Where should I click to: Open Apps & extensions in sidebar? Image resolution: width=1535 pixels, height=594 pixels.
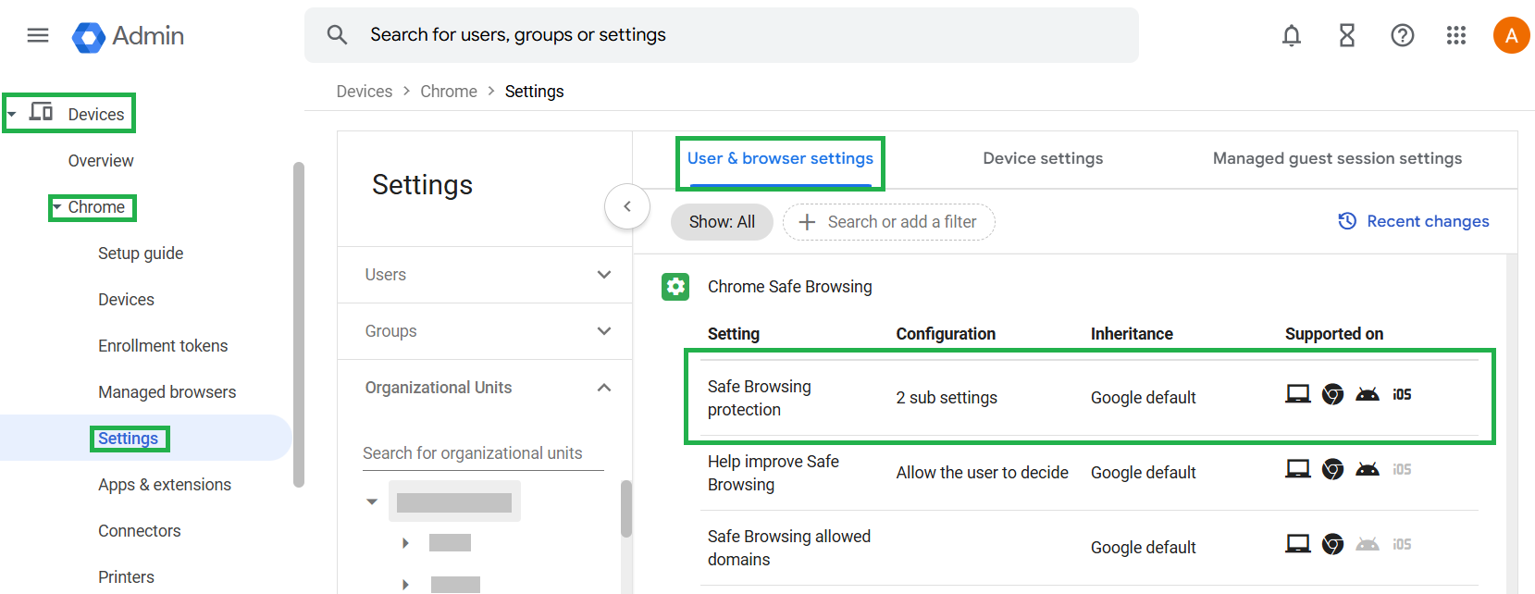(165, 485)
